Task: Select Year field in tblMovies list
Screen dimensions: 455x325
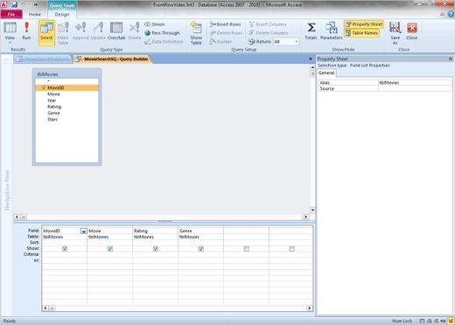Action: [66, 100]
